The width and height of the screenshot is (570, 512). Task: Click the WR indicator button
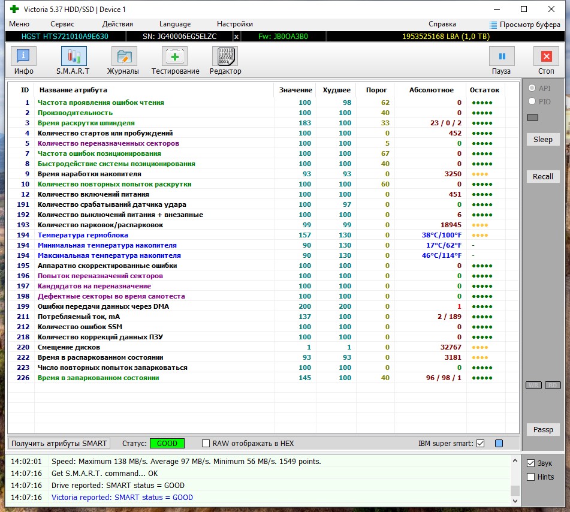point(533,385)
